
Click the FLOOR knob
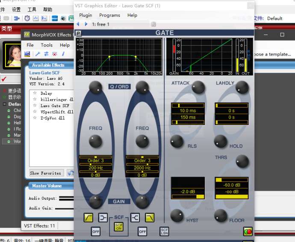pyautogui.click(x=221, y=216)
